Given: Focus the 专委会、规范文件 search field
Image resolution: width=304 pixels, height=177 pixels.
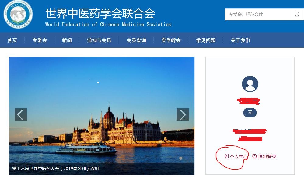Looking at the screenshot, I should pyautogui.click(x=257, y=14).
